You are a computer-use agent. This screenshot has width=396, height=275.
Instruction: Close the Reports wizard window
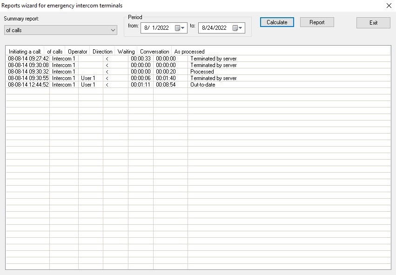click(x=389, y=6)
